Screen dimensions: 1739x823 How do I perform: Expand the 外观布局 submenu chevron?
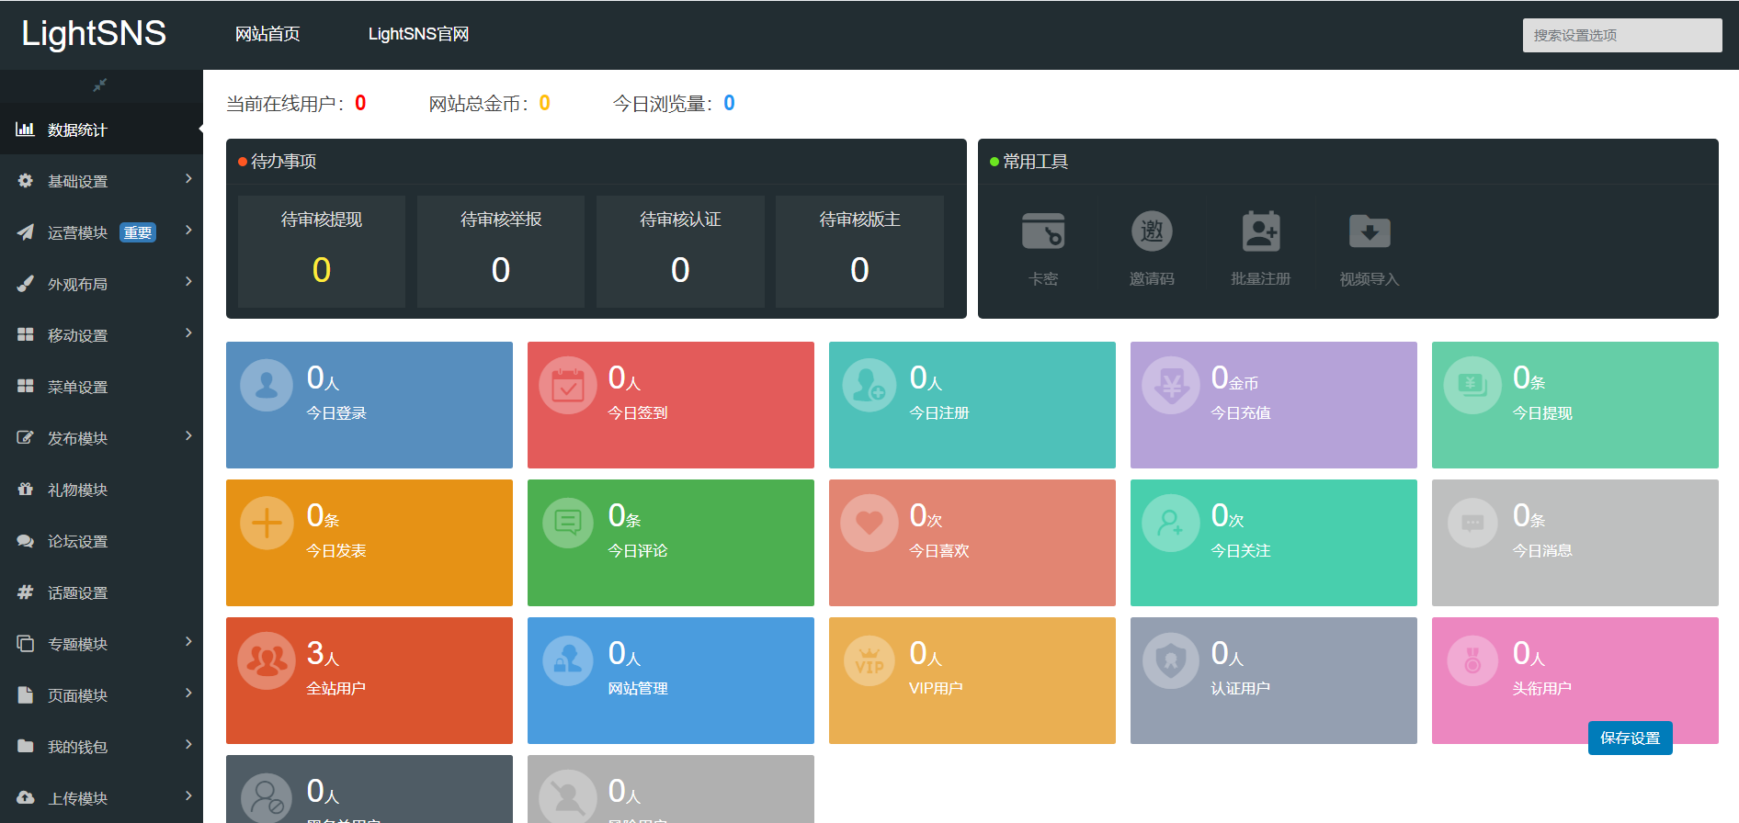point(188,281)
